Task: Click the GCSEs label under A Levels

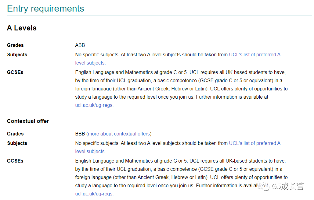Action: (x=15, y=72)
